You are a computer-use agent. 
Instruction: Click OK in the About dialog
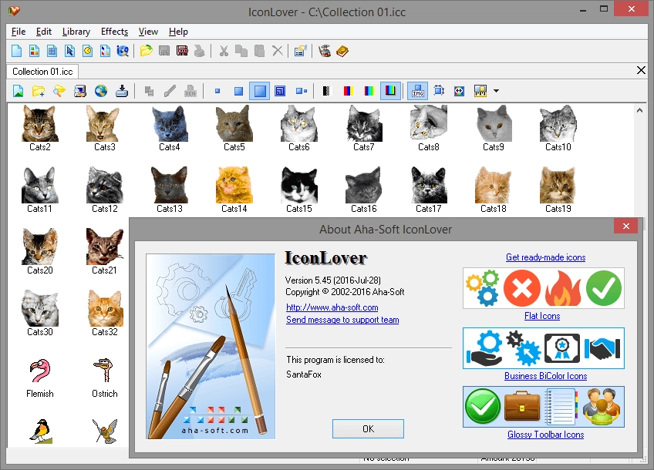coord(368,428)
